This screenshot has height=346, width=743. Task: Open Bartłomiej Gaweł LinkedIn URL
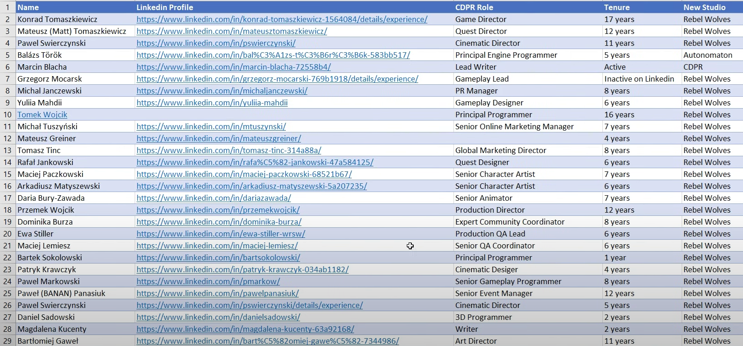tap(268, 341)
